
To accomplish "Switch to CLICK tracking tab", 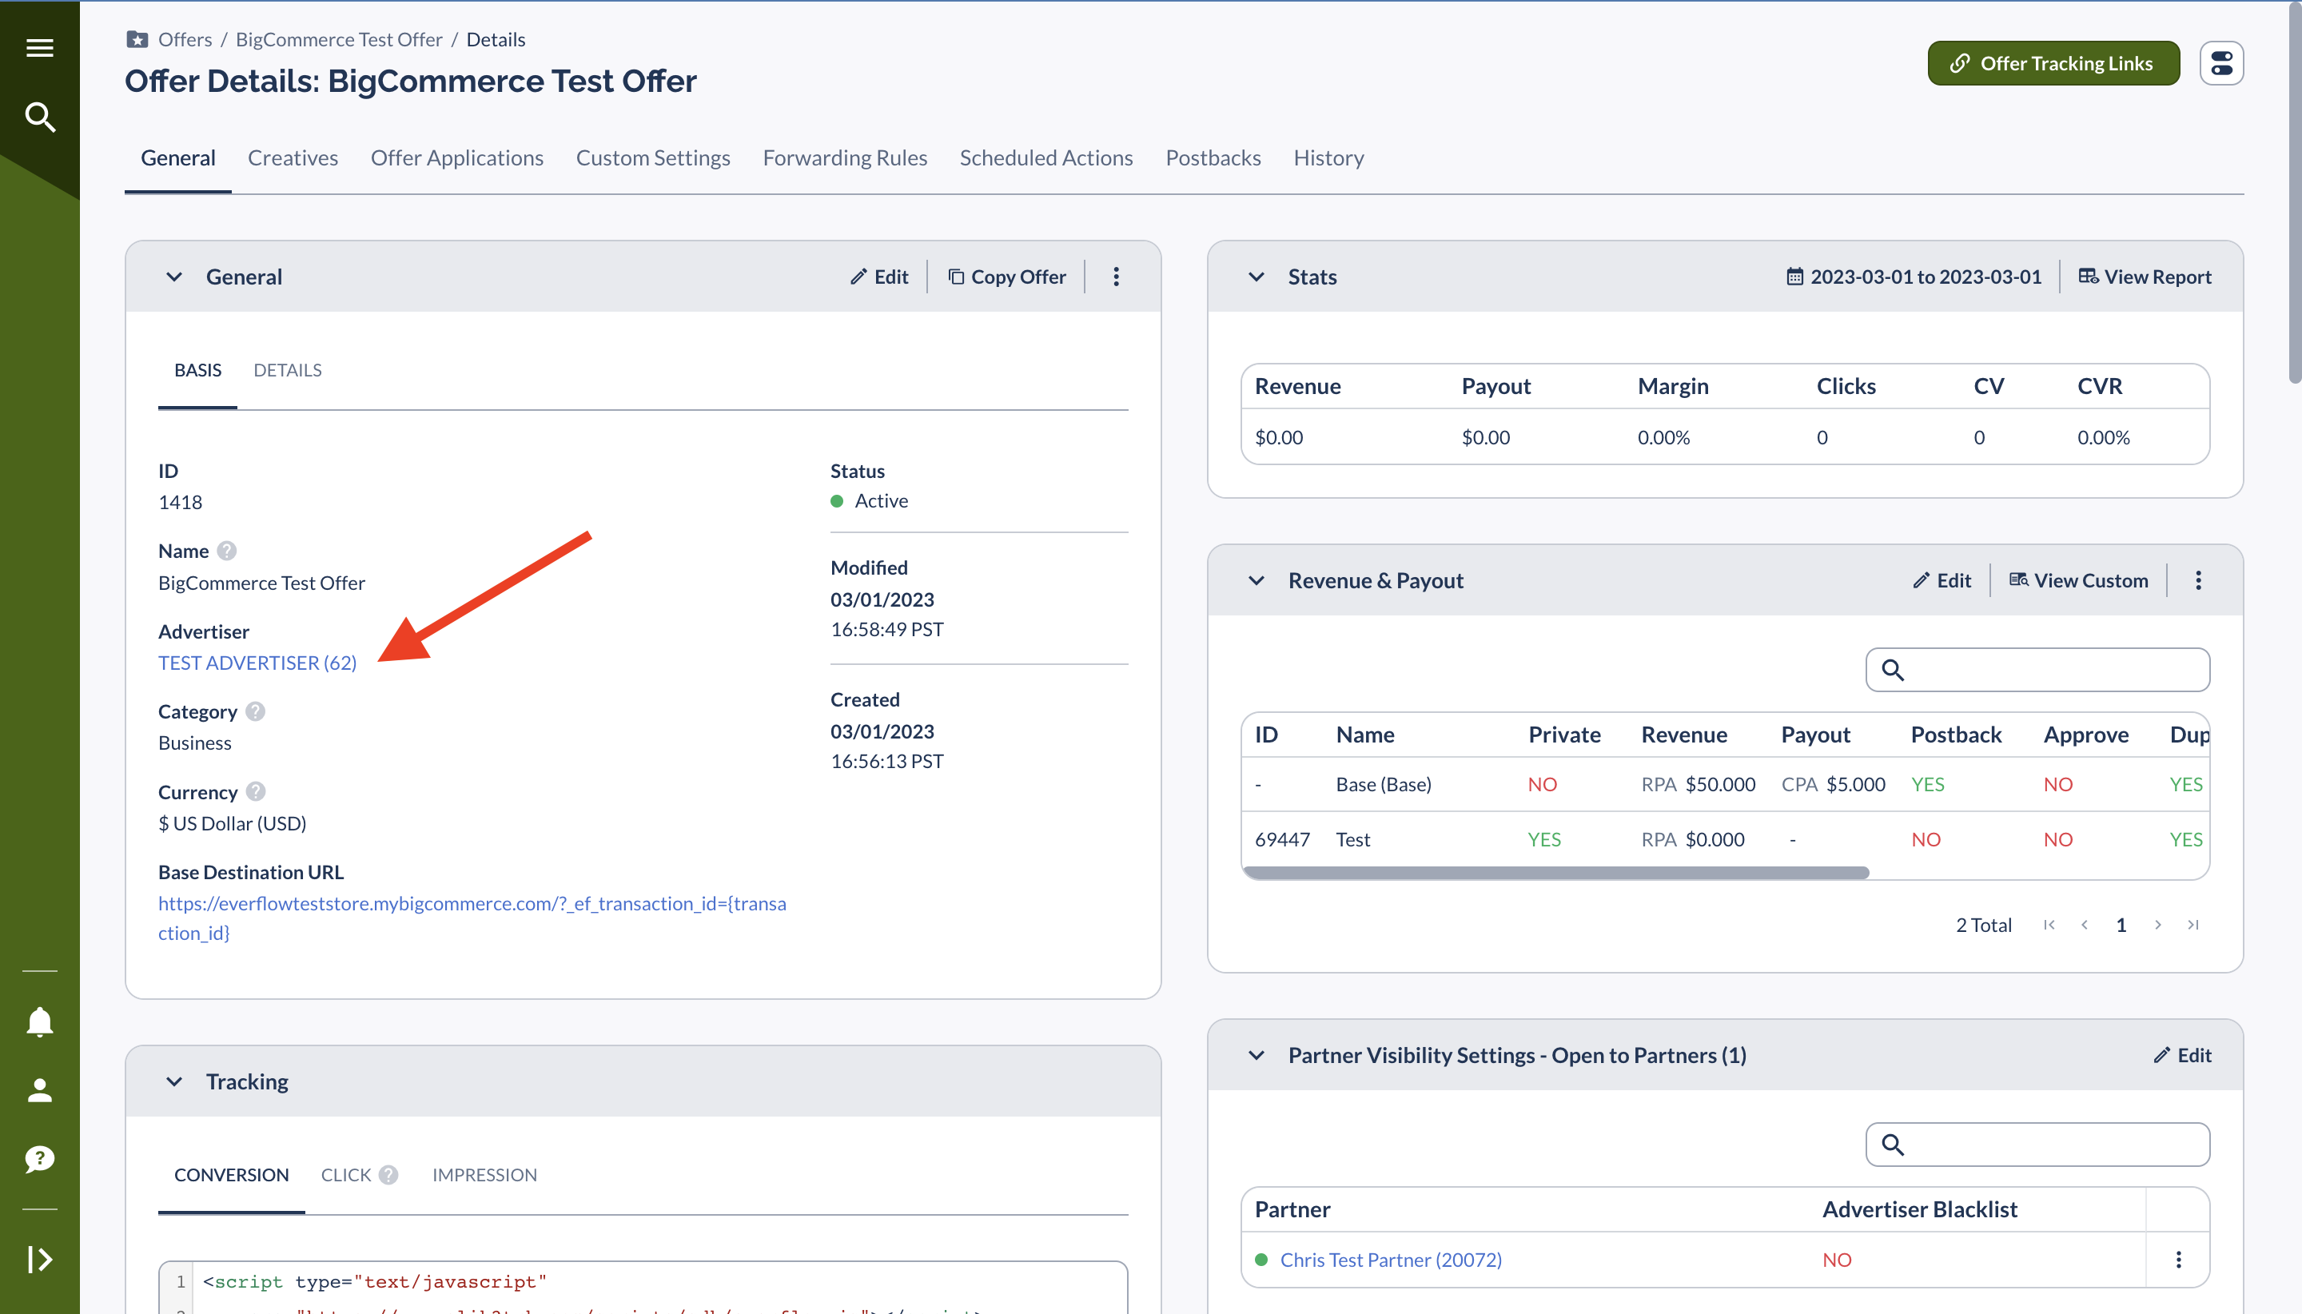I will 345,1175.
